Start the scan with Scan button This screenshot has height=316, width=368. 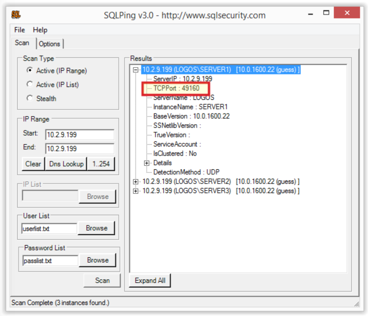pyautogui.click(x=102, y=280)
